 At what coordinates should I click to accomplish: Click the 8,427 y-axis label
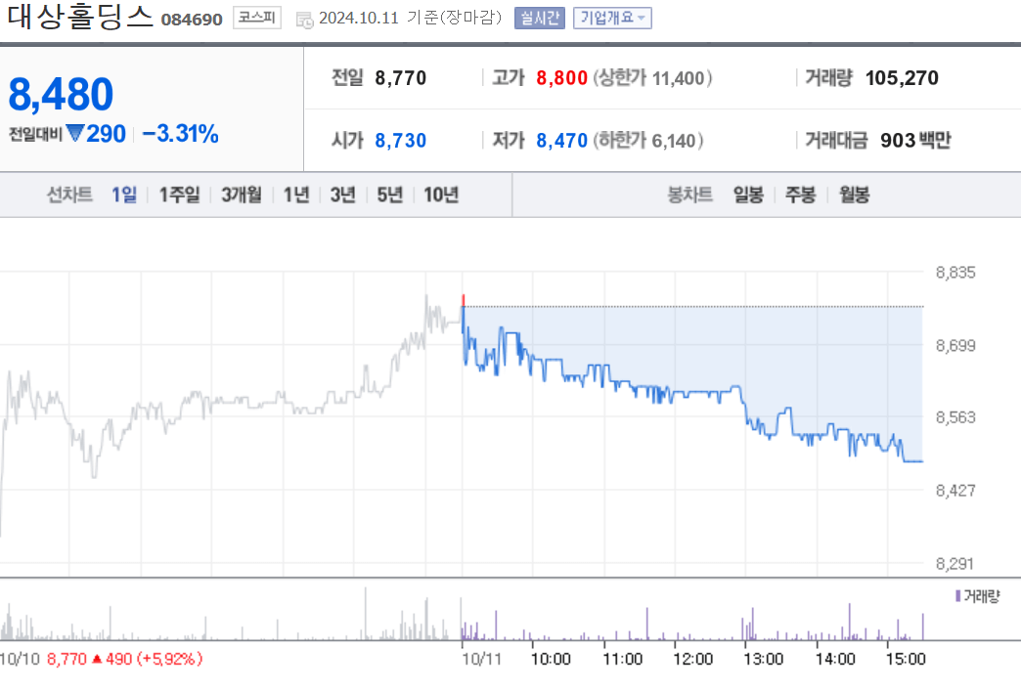pos(955,491)
